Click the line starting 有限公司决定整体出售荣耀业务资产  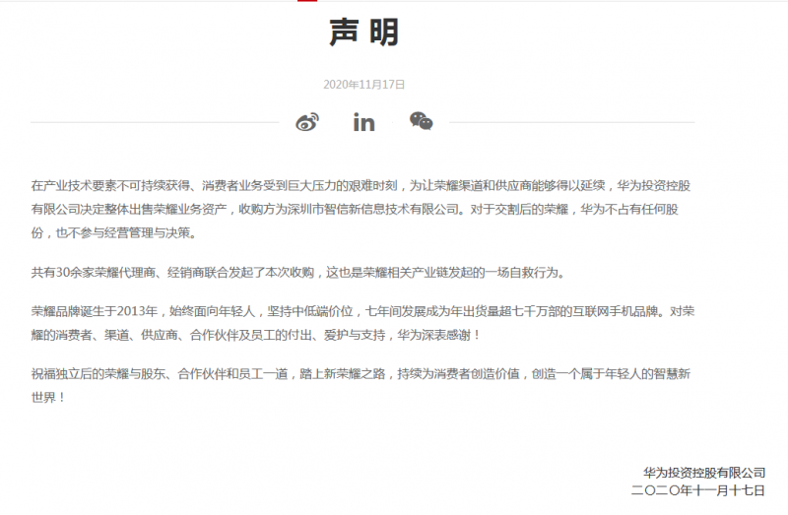tap(355, 209)
